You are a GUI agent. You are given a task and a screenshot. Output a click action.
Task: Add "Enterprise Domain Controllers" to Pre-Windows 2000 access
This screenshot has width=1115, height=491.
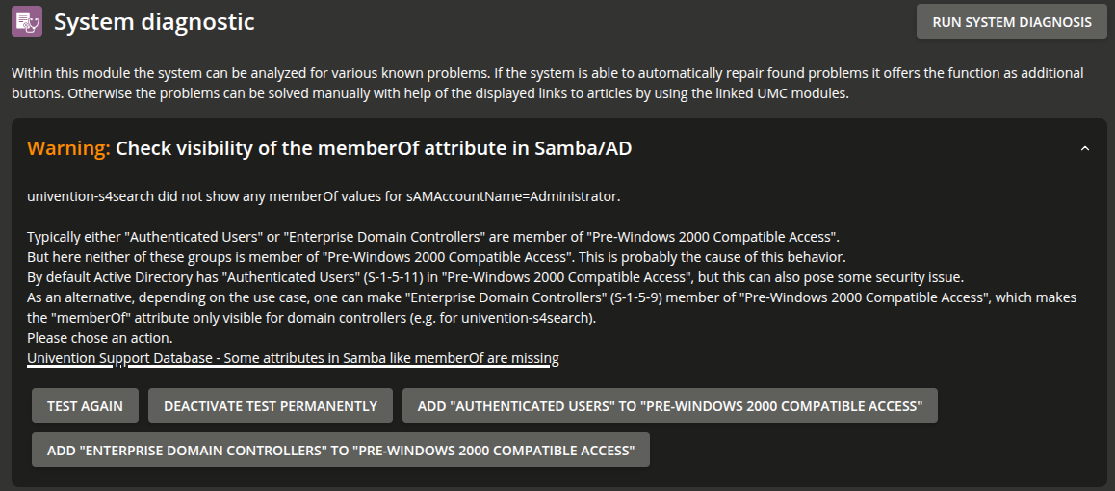click(341, 450)
